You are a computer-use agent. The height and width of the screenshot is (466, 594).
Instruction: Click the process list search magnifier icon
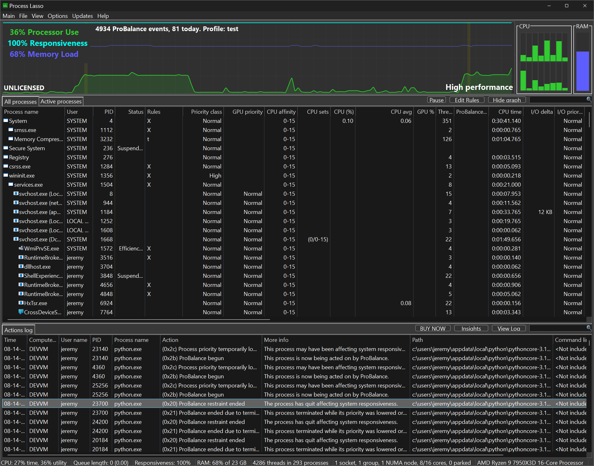589,100
